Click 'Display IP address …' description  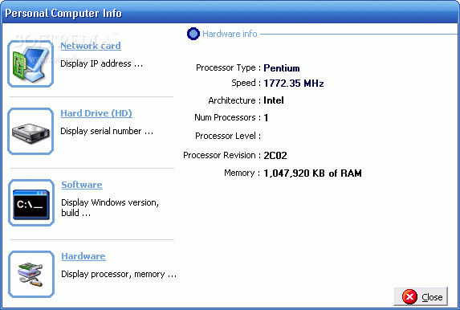(101, 63)
